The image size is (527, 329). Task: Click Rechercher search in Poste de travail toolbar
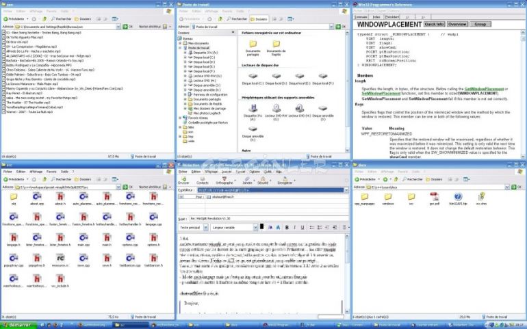(x=237, y=19)
